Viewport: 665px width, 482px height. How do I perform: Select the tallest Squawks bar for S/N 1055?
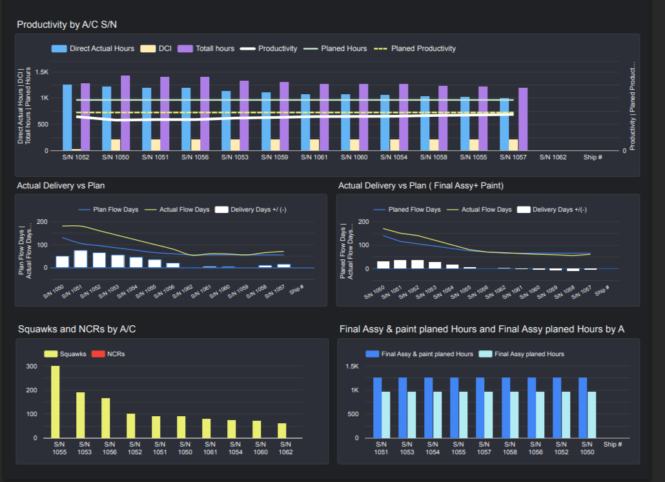point(56,401)
